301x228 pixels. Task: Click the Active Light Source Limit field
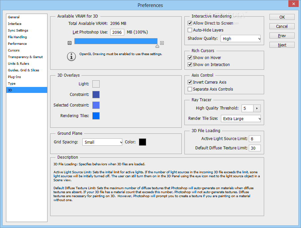pyautogui.click(x=255, y=139)
